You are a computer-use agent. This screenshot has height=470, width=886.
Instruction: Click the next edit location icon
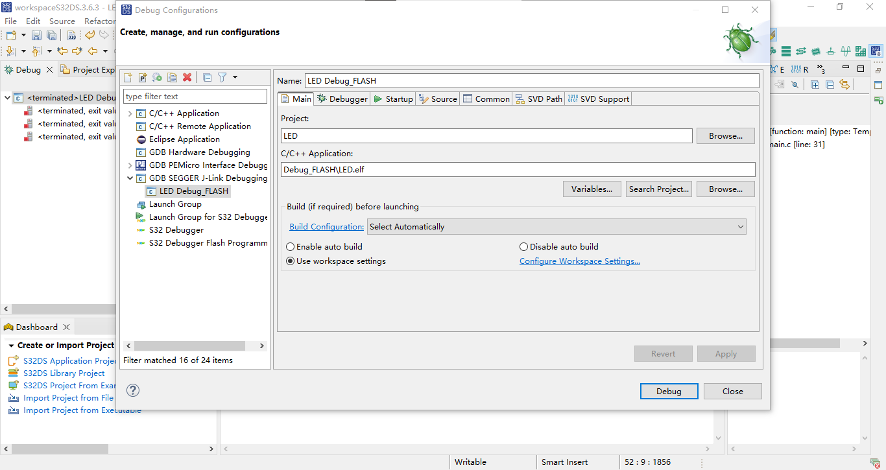click(77, 51)
